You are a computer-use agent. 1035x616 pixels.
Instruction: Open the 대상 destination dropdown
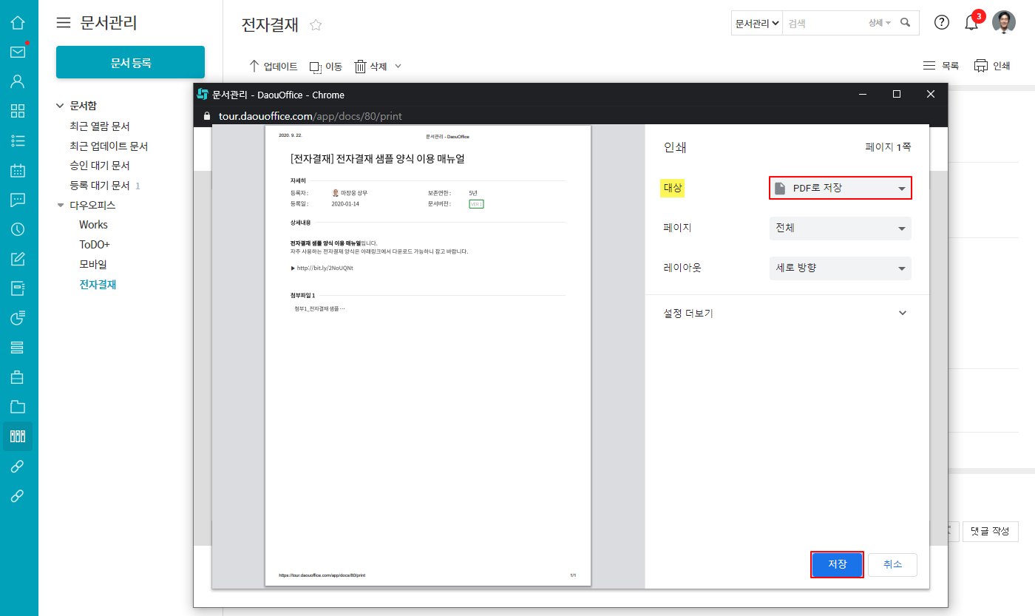840,188
